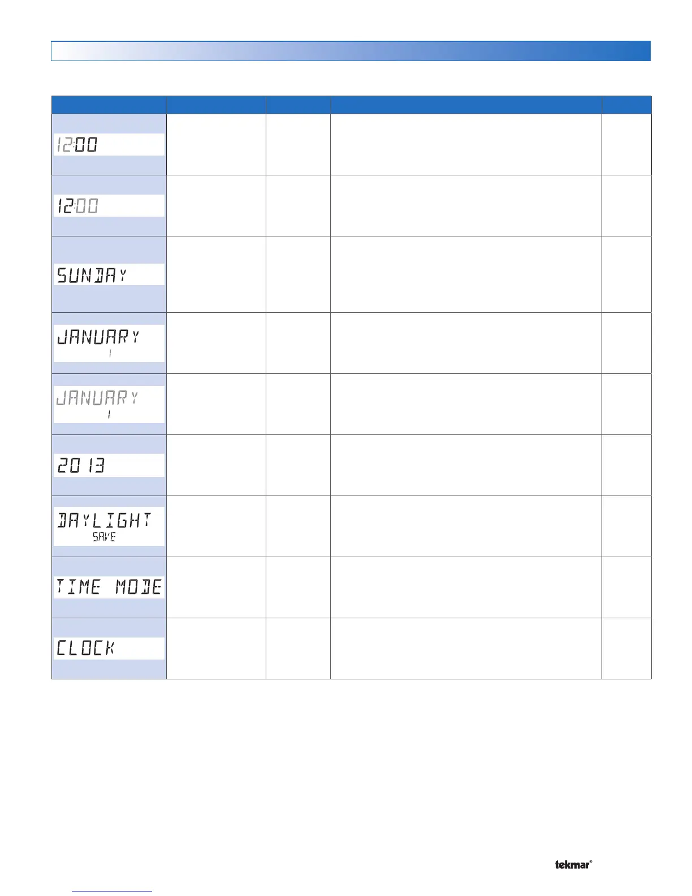Image resolution: width=692 pixels, height=896 pixels.
Task: Click the wide description cell beside 2013 display
Action: [x=466, y=465]
